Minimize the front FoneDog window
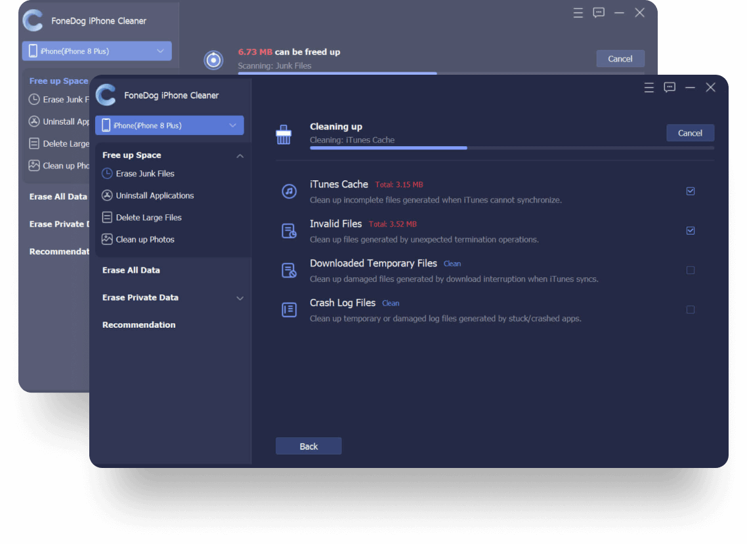 690,87
